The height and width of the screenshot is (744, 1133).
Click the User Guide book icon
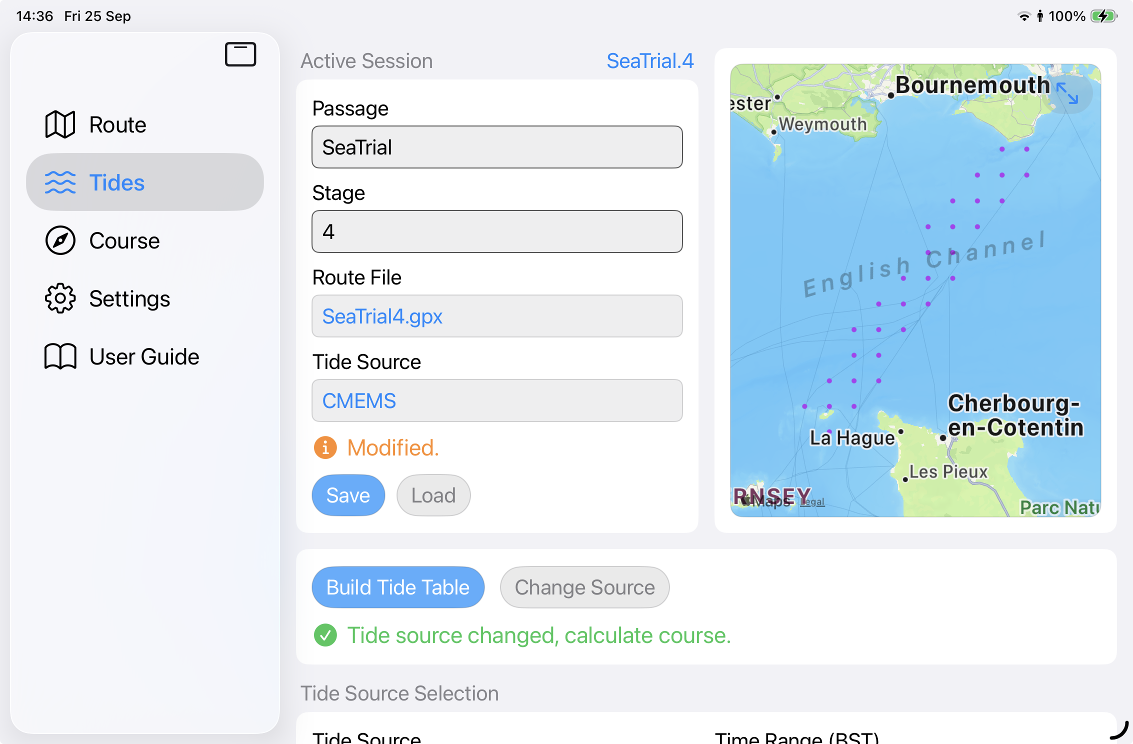60,356
